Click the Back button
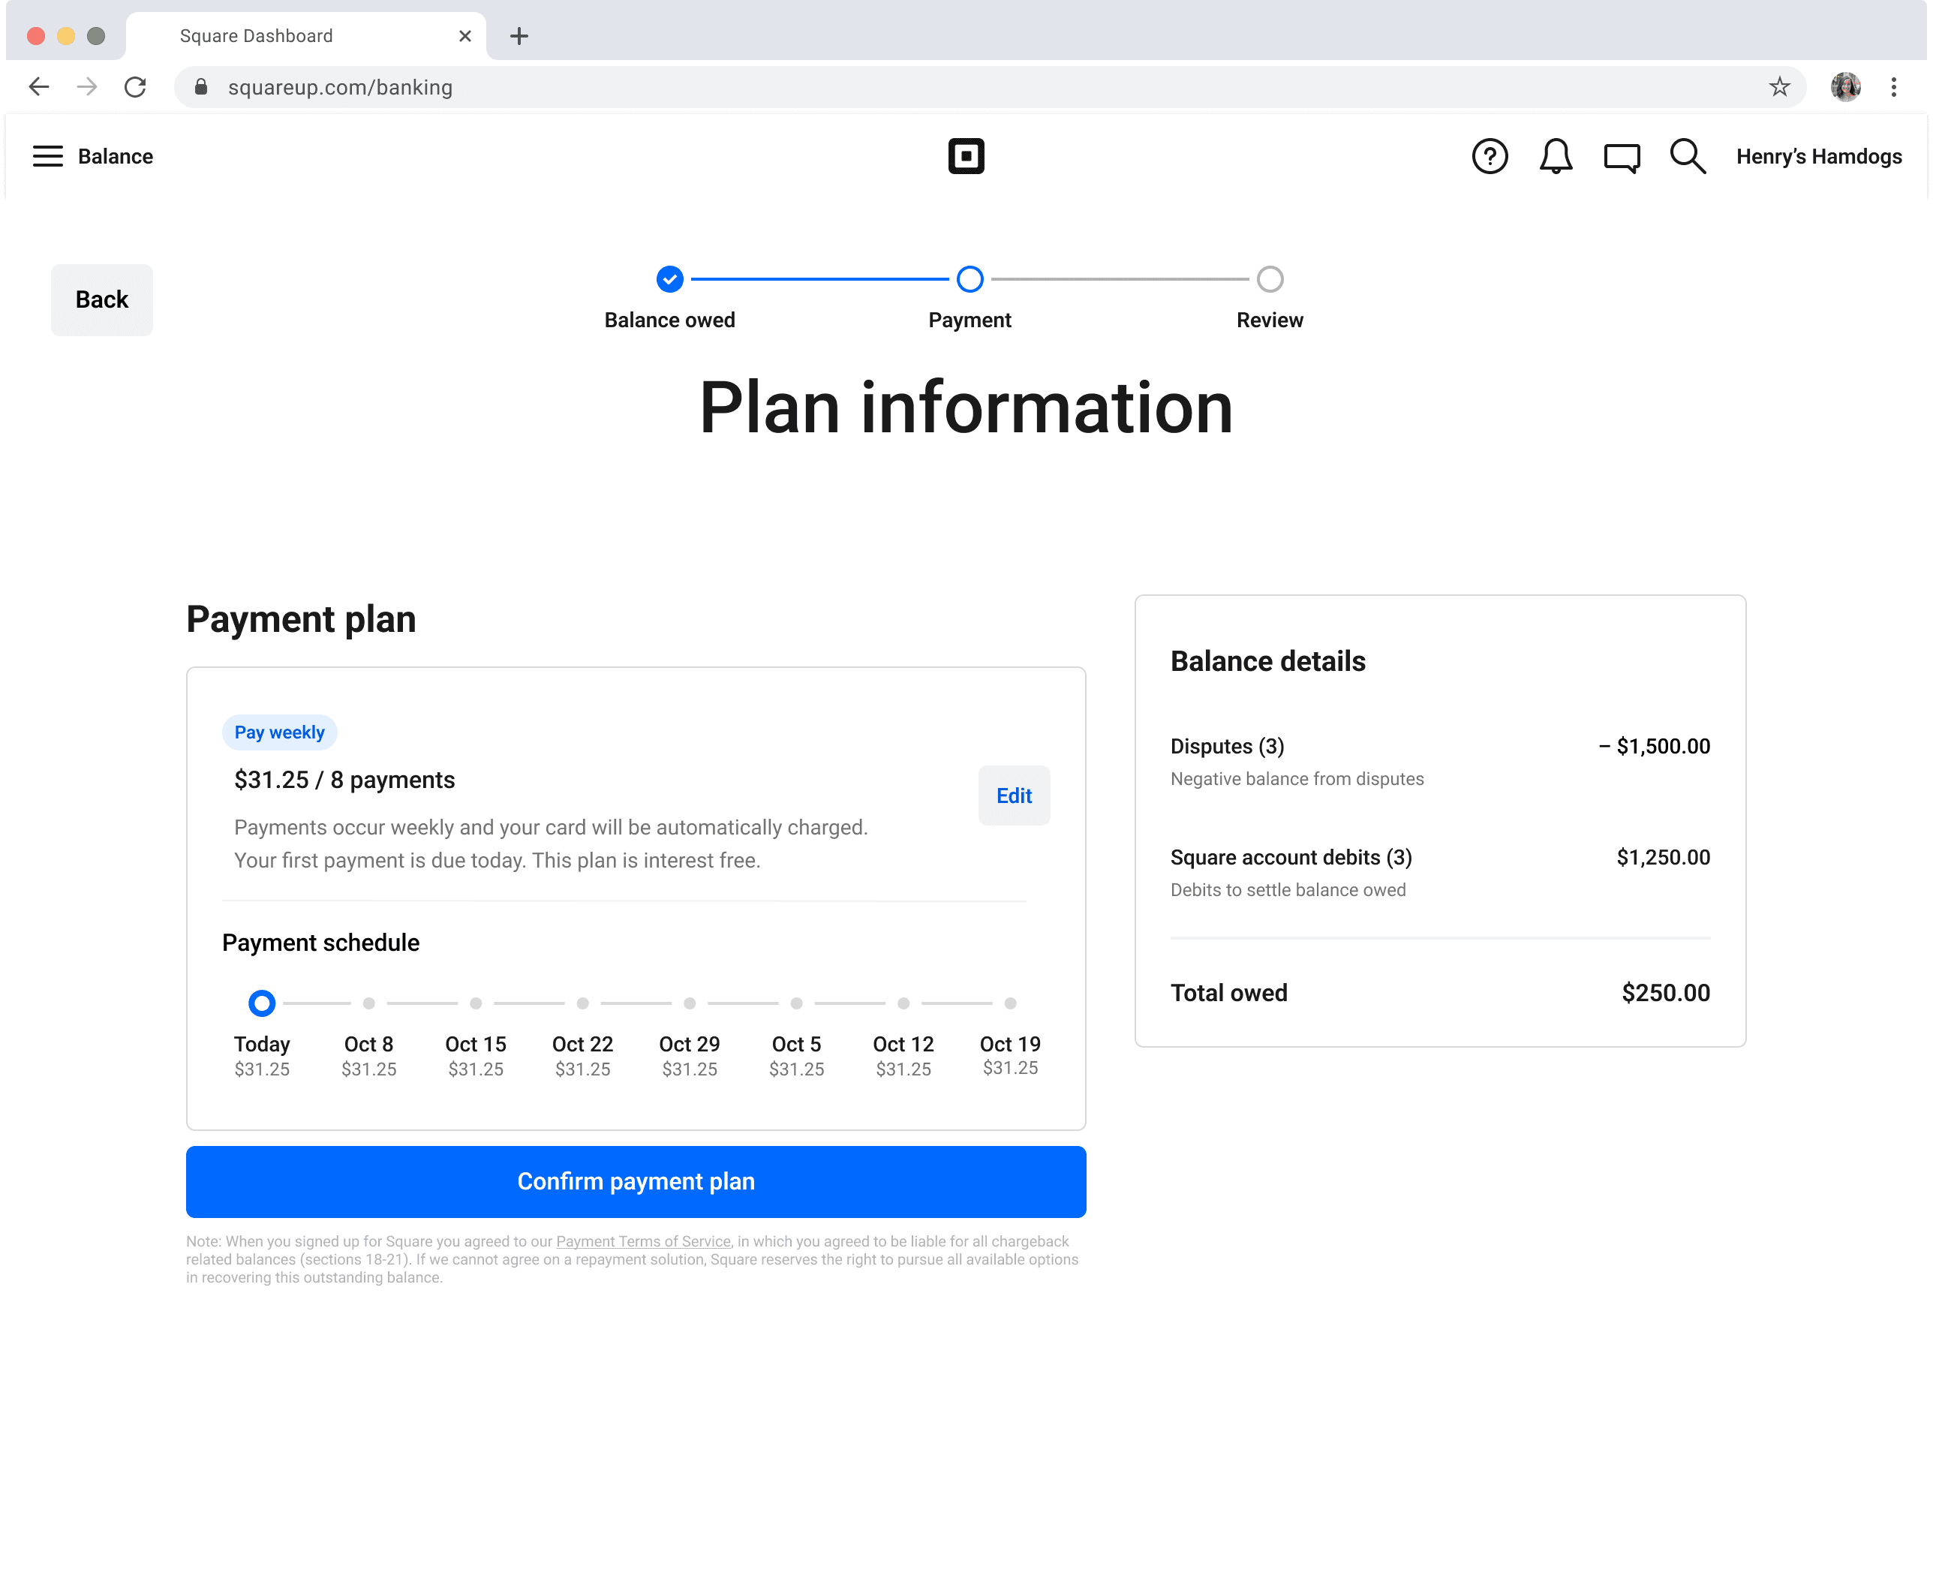The width and height of the screenshot is (1933, 1576). pyautogui.click(x=101, y=299)
